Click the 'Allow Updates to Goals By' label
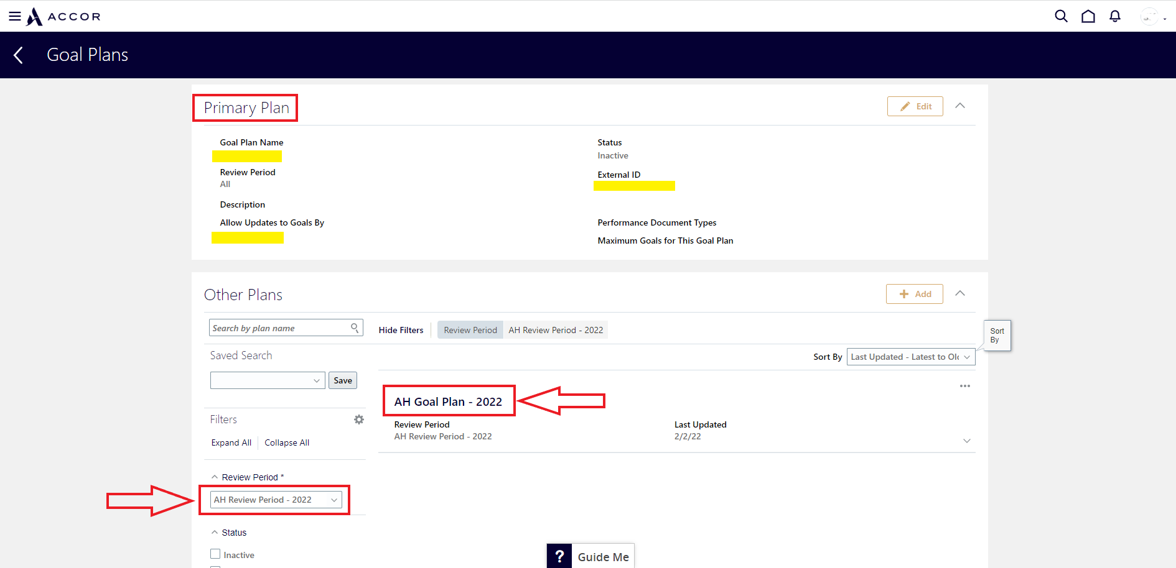Viewport: 1176px width, 568px height. (272, 222)
